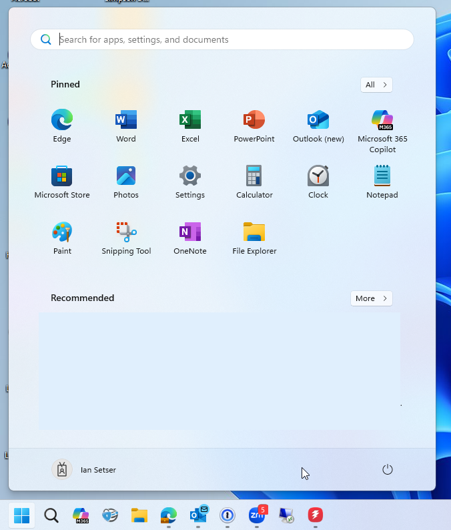Open the Clock app
Viewport: 451px width, 530px height.
click(318, 182)
